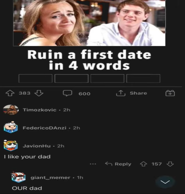185x194 pixels.
Task: Open the comments bubble icon
Action: 67,93
